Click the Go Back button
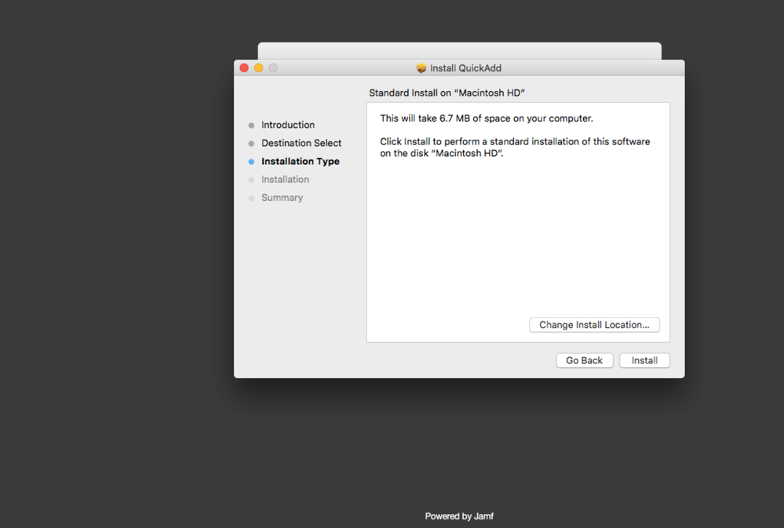The width and height of the screenshot is (784, 528). point(584,361)
